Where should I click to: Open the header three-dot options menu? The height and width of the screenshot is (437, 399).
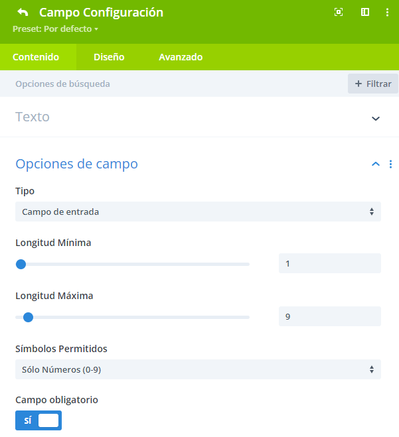pyautogui.click(x=387, y=12)
